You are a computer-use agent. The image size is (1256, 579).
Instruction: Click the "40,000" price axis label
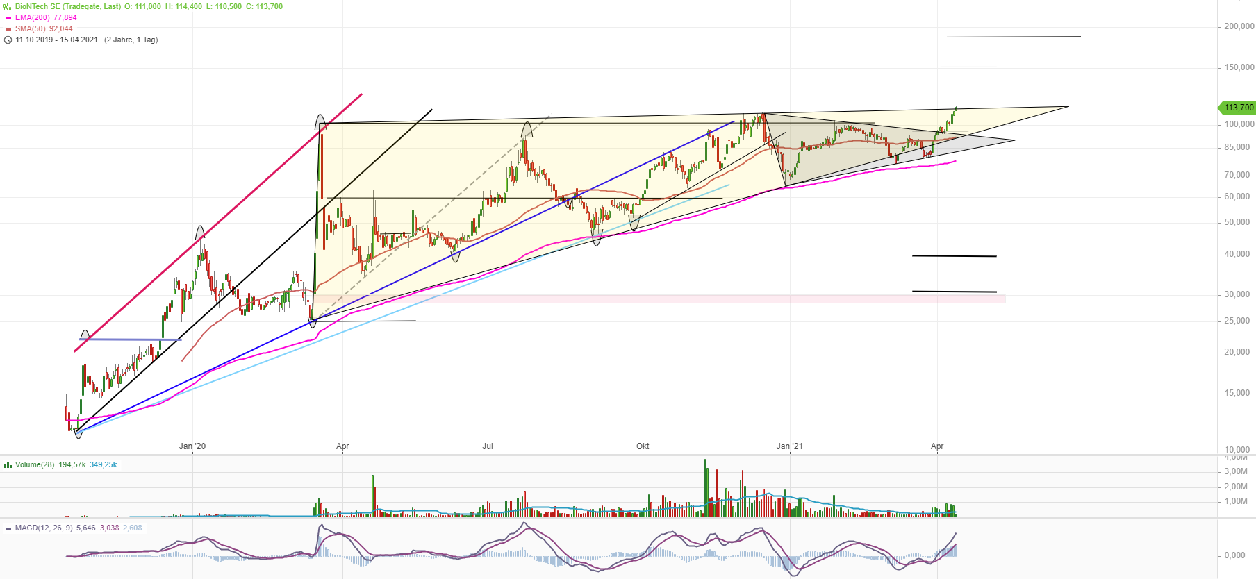coord(1237,254)
